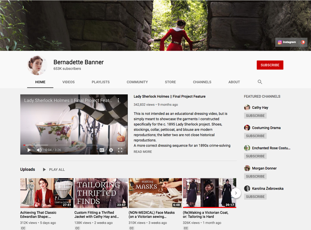The height and width of the screenshot is (230, 311).
Task: Subscribe to Costuming Drama
Action: tap(255, 136)
